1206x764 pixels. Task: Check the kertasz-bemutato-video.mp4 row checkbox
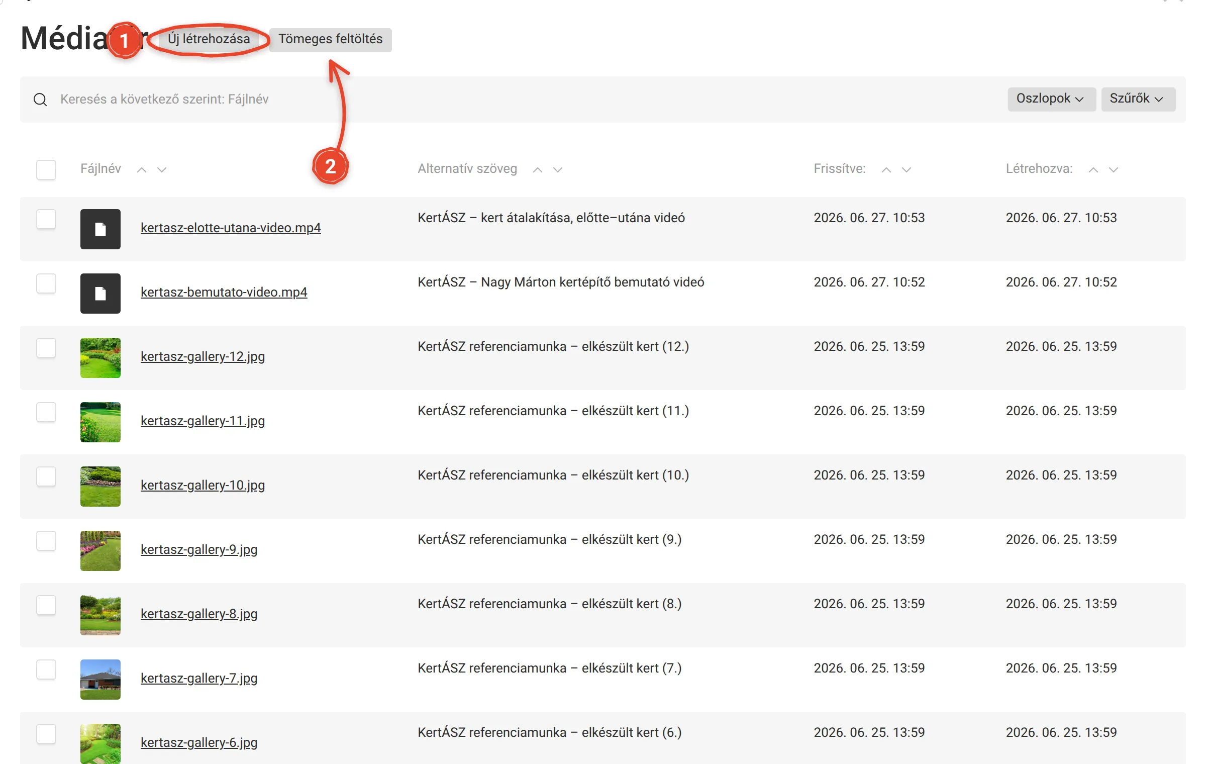[46, 283]
